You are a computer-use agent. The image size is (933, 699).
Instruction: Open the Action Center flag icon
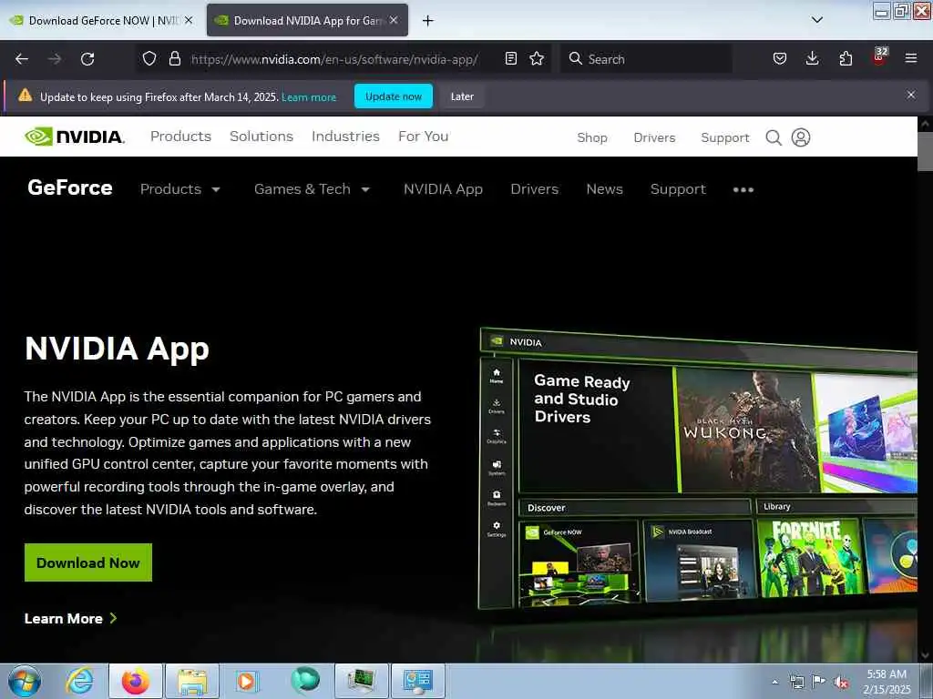[819, 682]
